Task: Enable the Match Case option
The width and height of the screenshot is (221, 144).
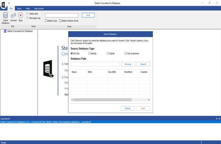Action: pos(47,21)
